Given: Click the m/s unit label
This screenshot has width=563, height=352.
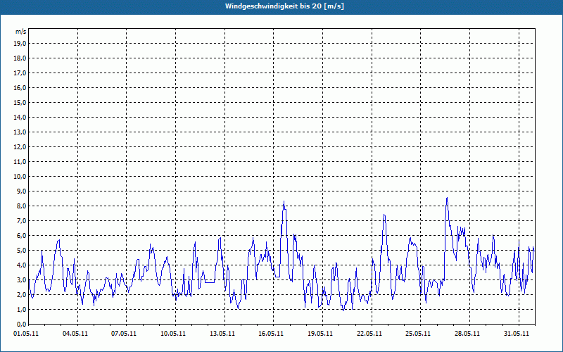Looking at the screenshot, I should (21, 32).
